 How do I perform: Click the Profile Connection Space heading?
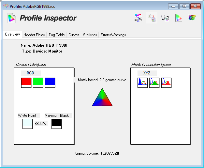[151, 65]
